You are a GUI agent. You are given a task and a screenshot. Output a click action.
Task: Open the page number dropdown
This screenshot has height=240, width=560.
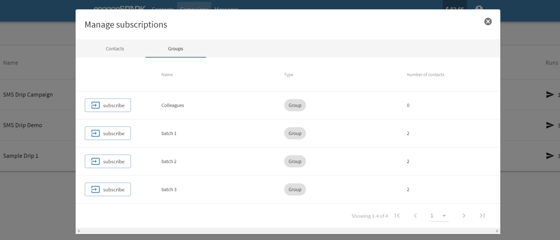pos(439,216)
